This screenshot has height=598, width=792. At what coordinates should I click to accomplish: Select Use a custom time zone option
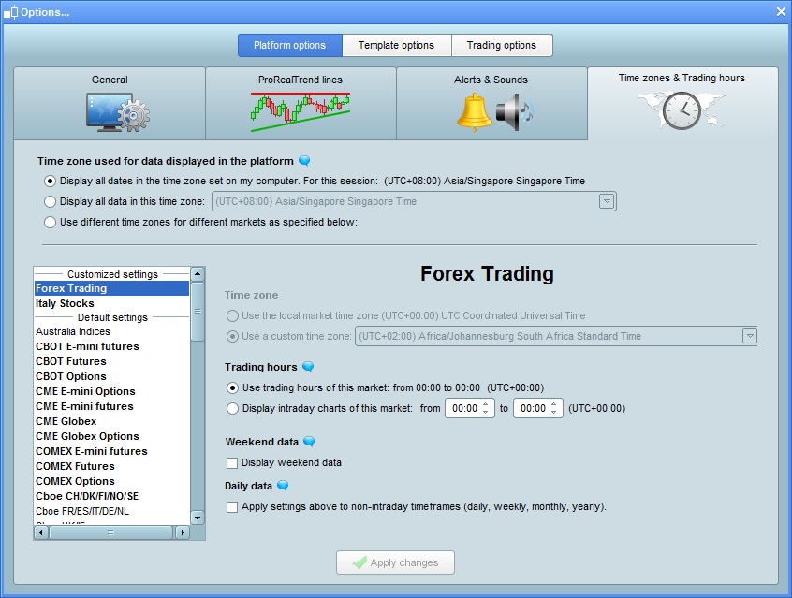click(x=232, y=336)
